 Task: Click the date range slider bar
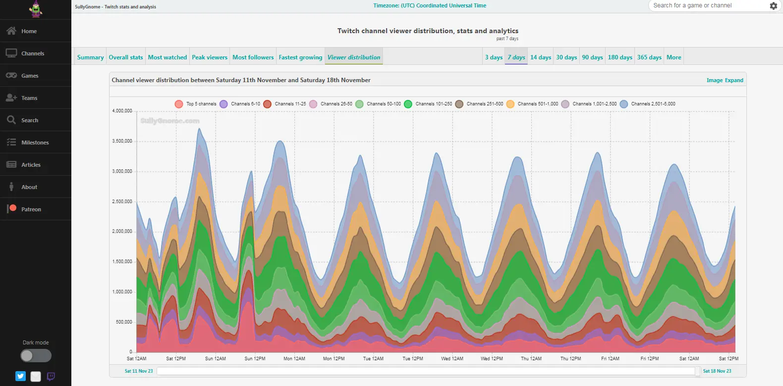[x=426, y=371]
